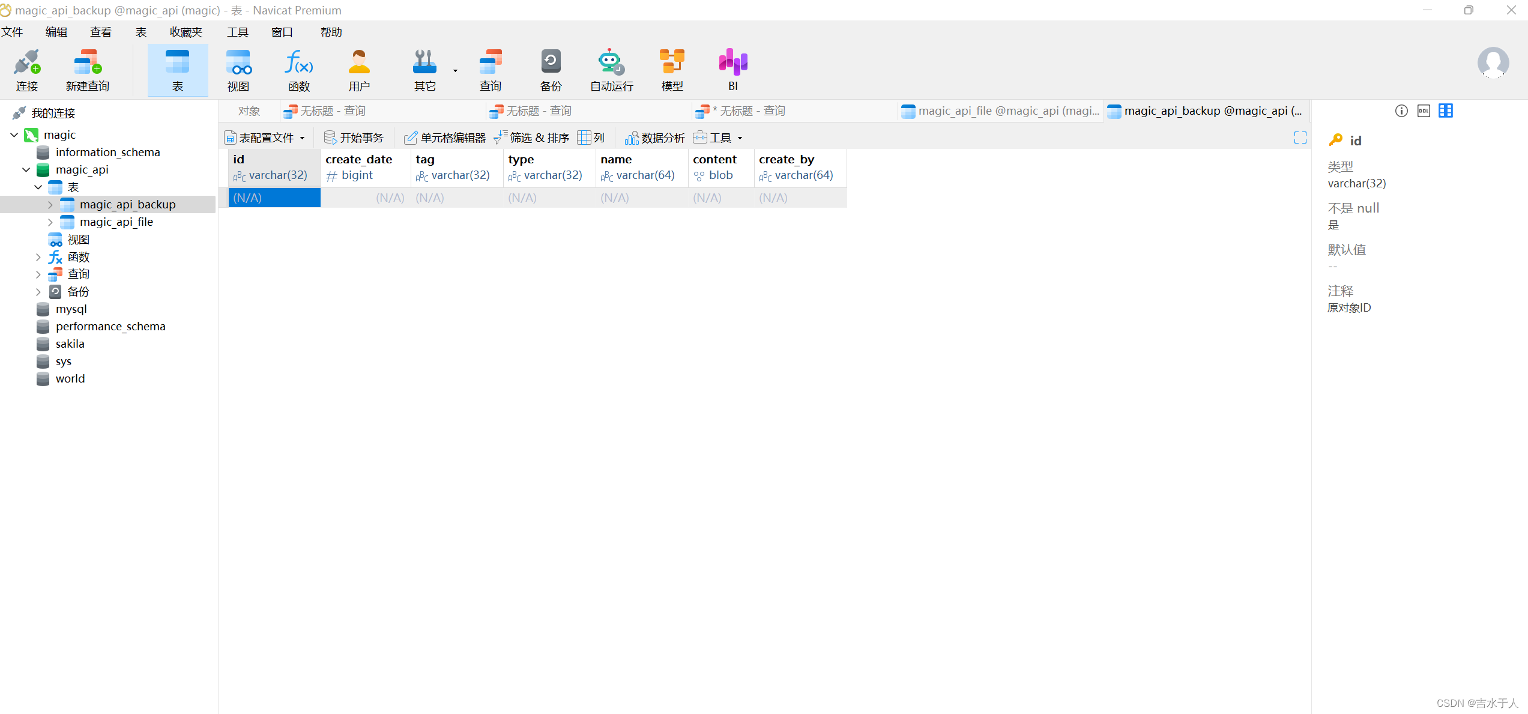
Task: Collapse the magic_api database node
Action: (26, 170)
